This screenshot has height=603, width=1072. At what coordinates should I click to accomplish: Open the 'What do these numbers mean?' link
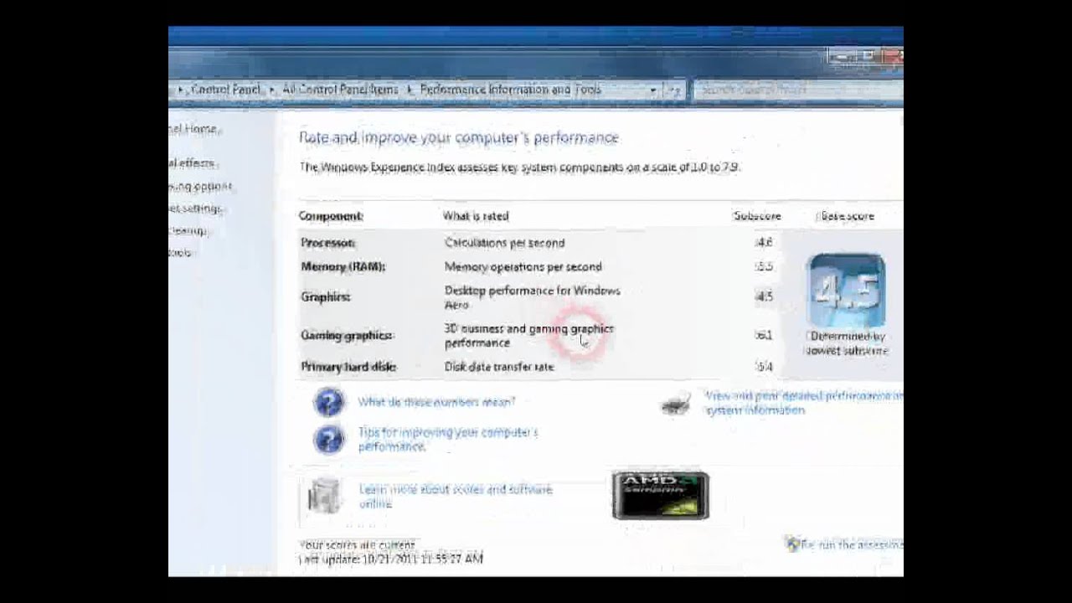pyautogui.click(x=436, y=402)
